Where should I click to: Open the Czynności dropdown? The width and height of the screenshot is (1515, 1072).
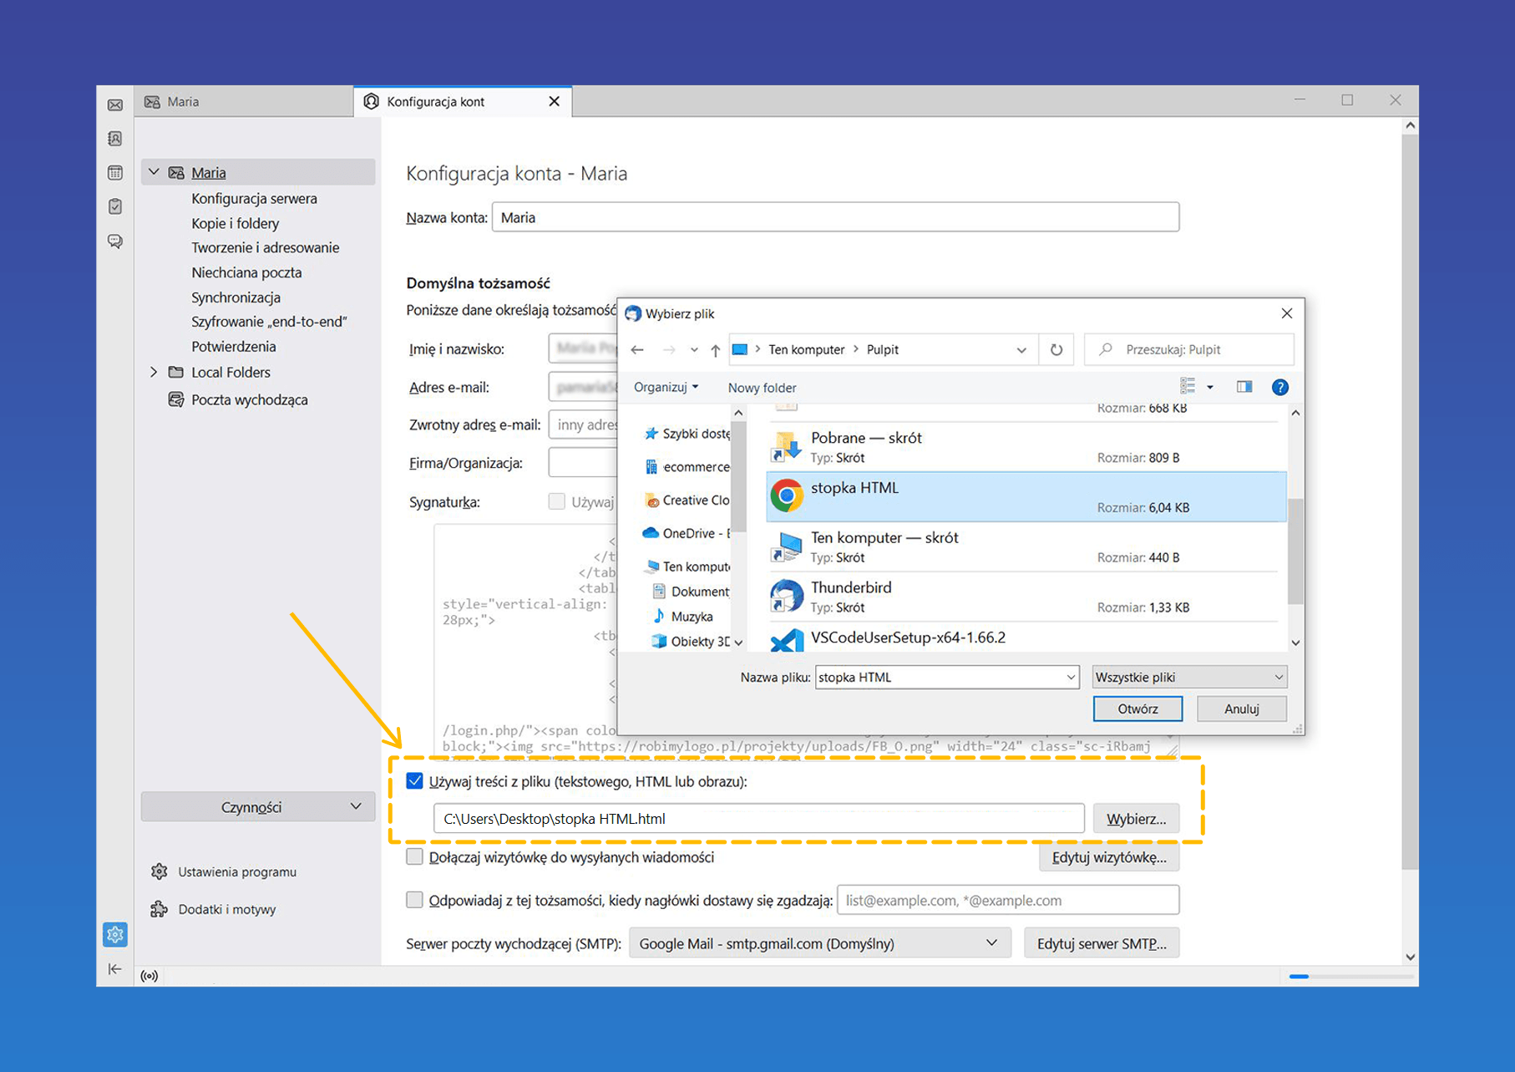[x=257, y=807]
